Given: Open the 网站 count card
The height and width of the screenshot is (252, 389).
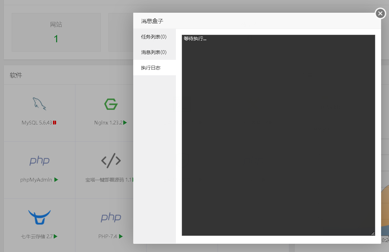Looking at the screenshot, I should point(56,32).
